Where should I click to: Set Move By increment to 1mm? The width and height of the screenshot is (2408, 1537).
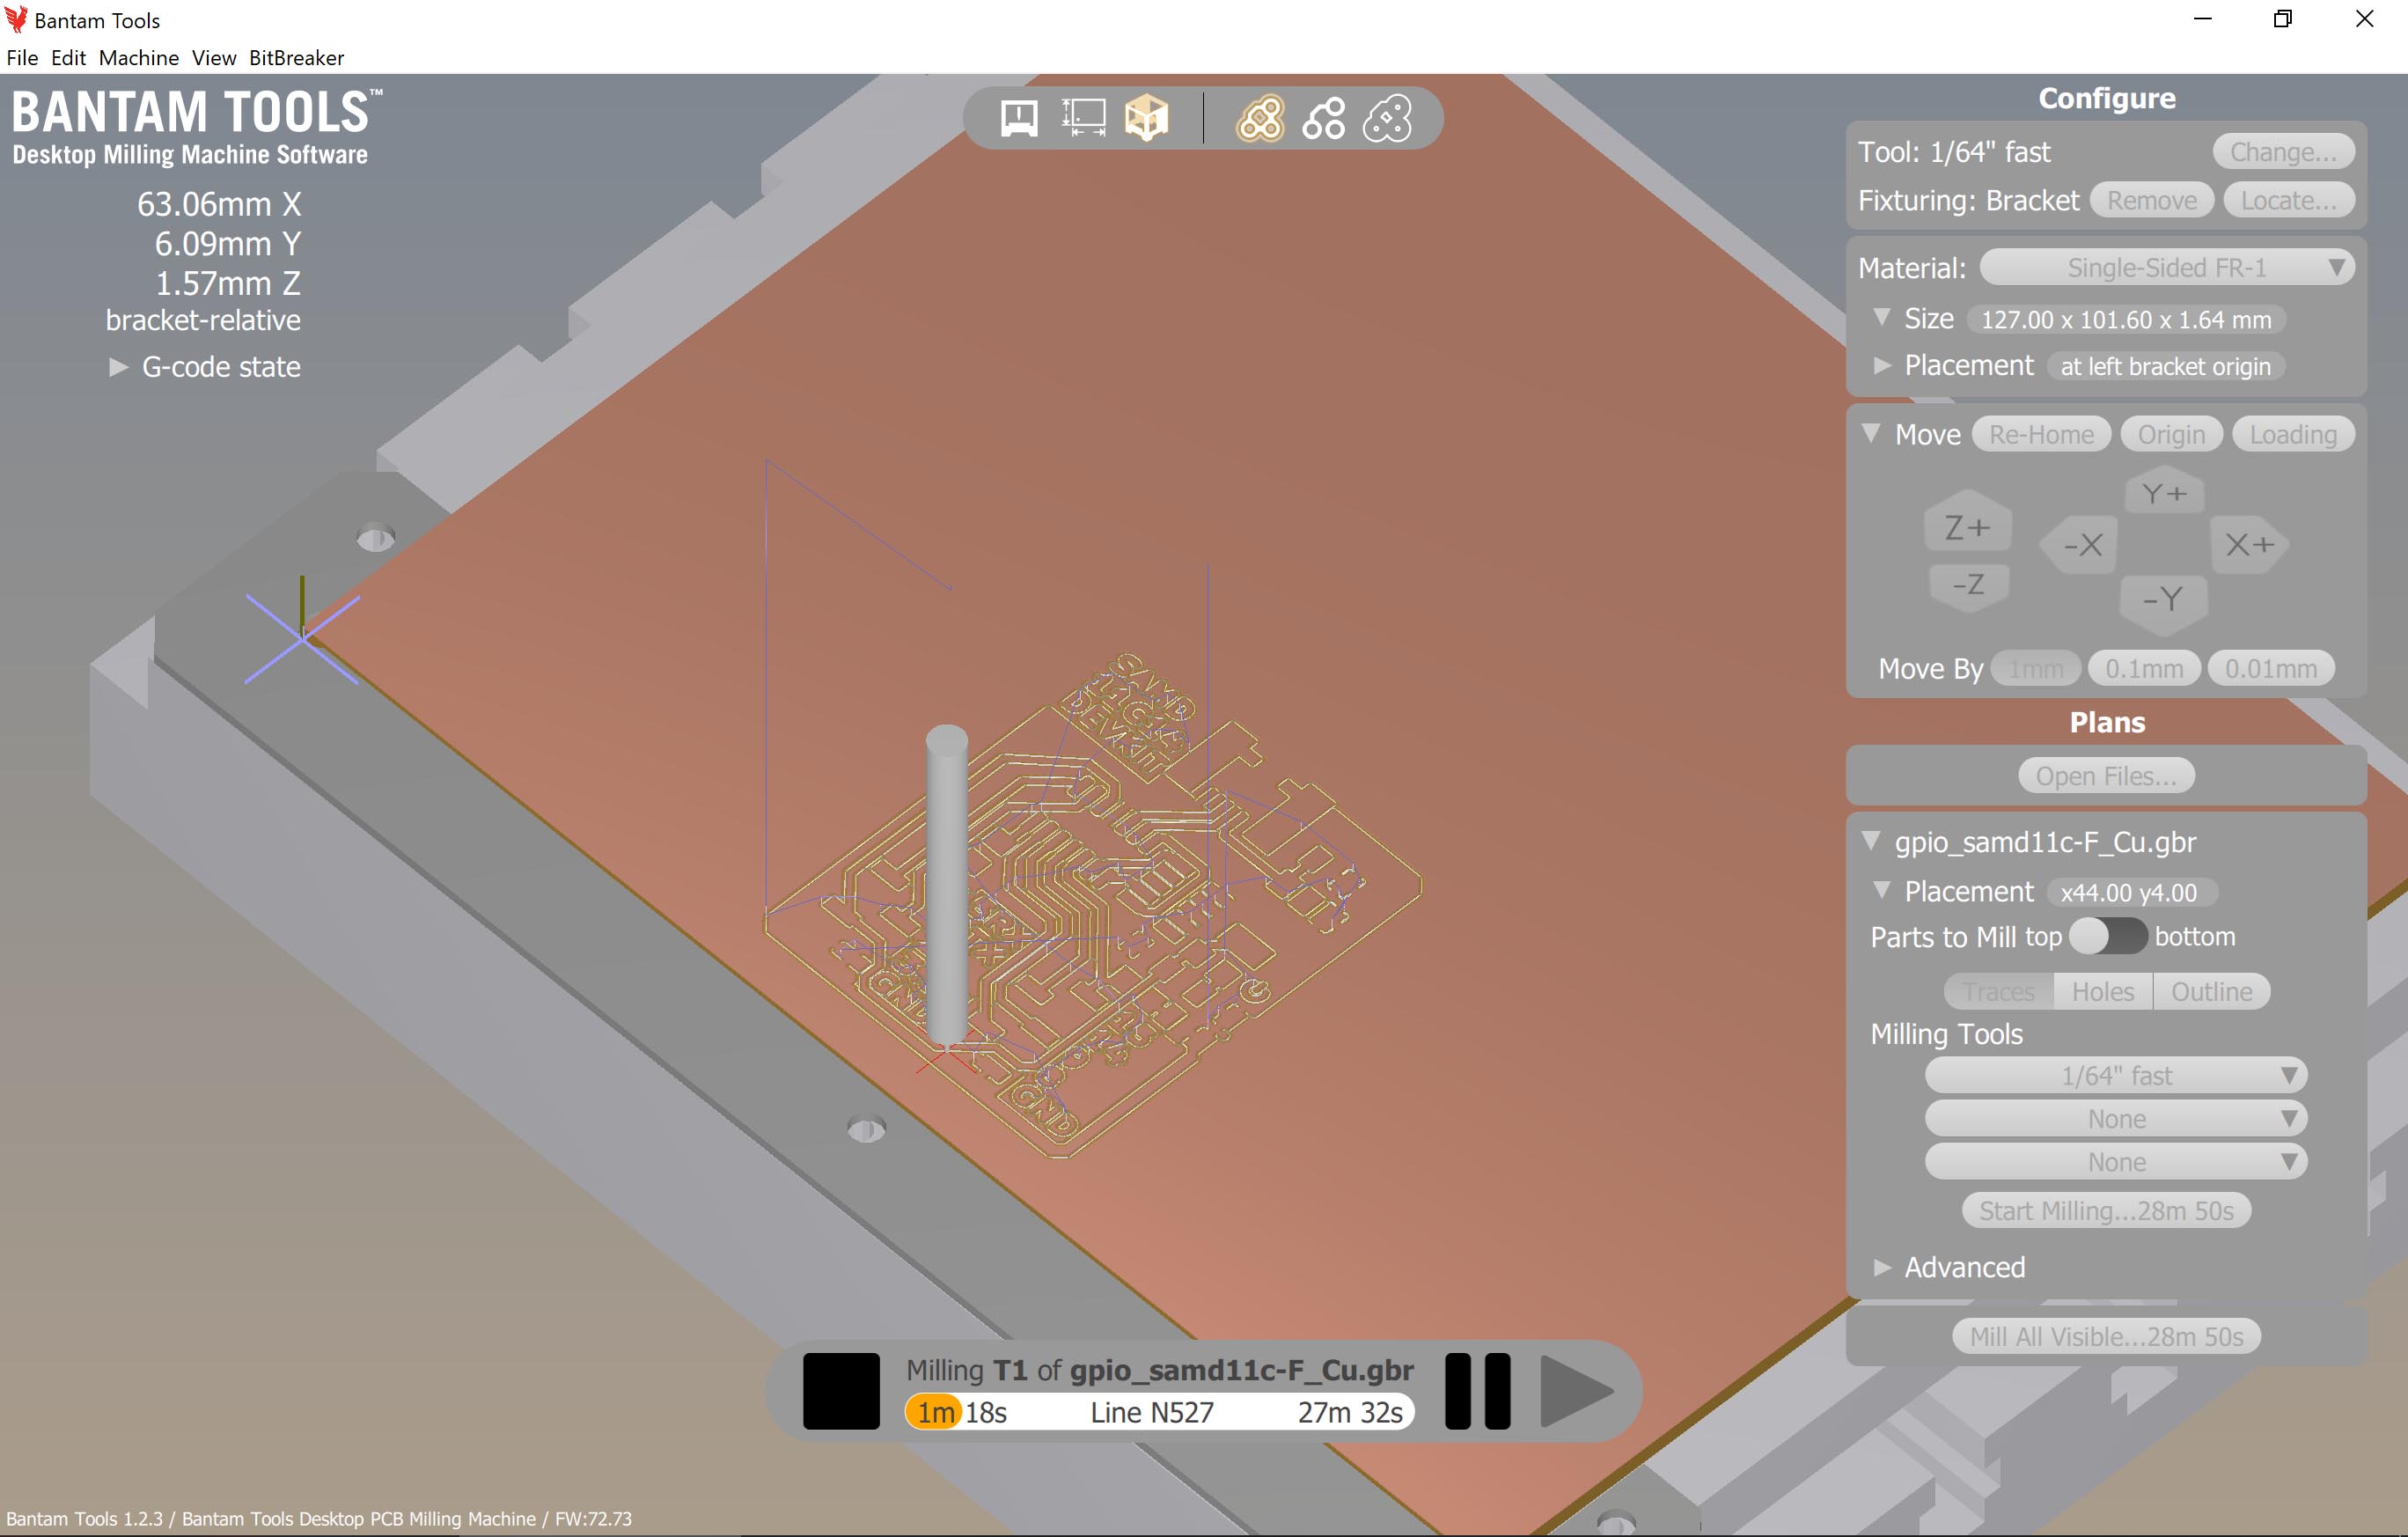2036,668
